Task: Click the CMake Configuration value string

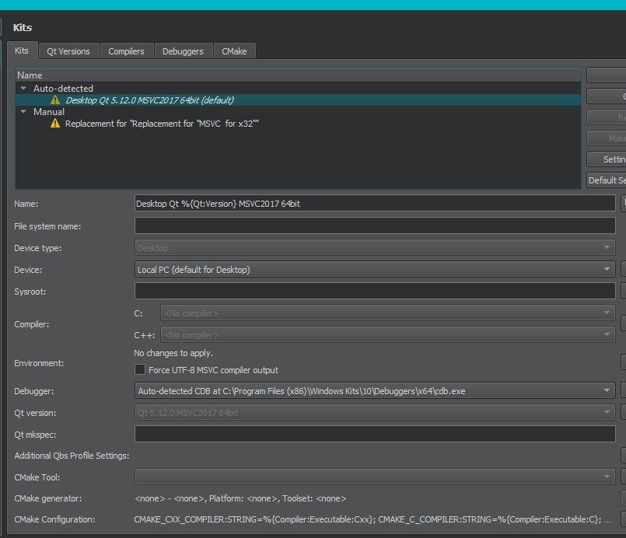Action: pyautogui.click(x=372, y=519)
